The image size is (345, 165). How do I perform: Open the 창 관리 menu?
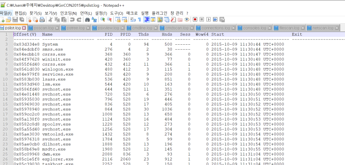(177, 13)
